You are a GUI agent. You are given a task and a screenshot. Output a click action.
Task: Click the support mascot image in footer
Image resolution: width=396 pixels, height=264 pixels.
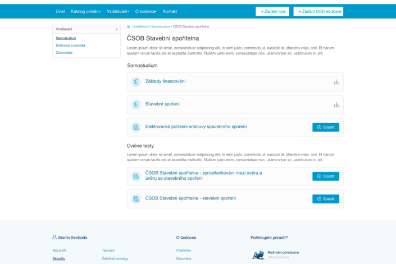[x=258, y=254]
